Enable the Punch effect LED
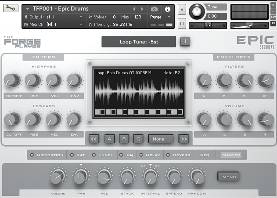This screenshot has width=277, height=198. [x=94, y=155]
